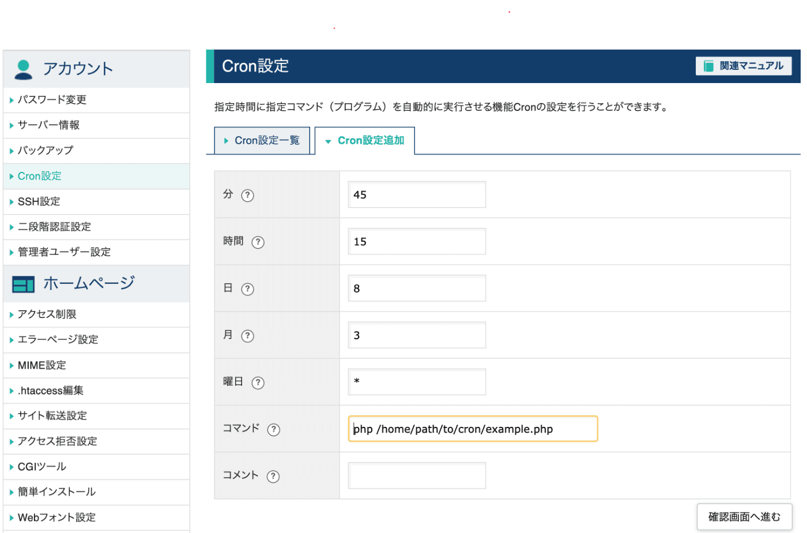This screenshot has height=533, width=807.
Task: Click the 月 field containing 3
Action: coord(417,335)
